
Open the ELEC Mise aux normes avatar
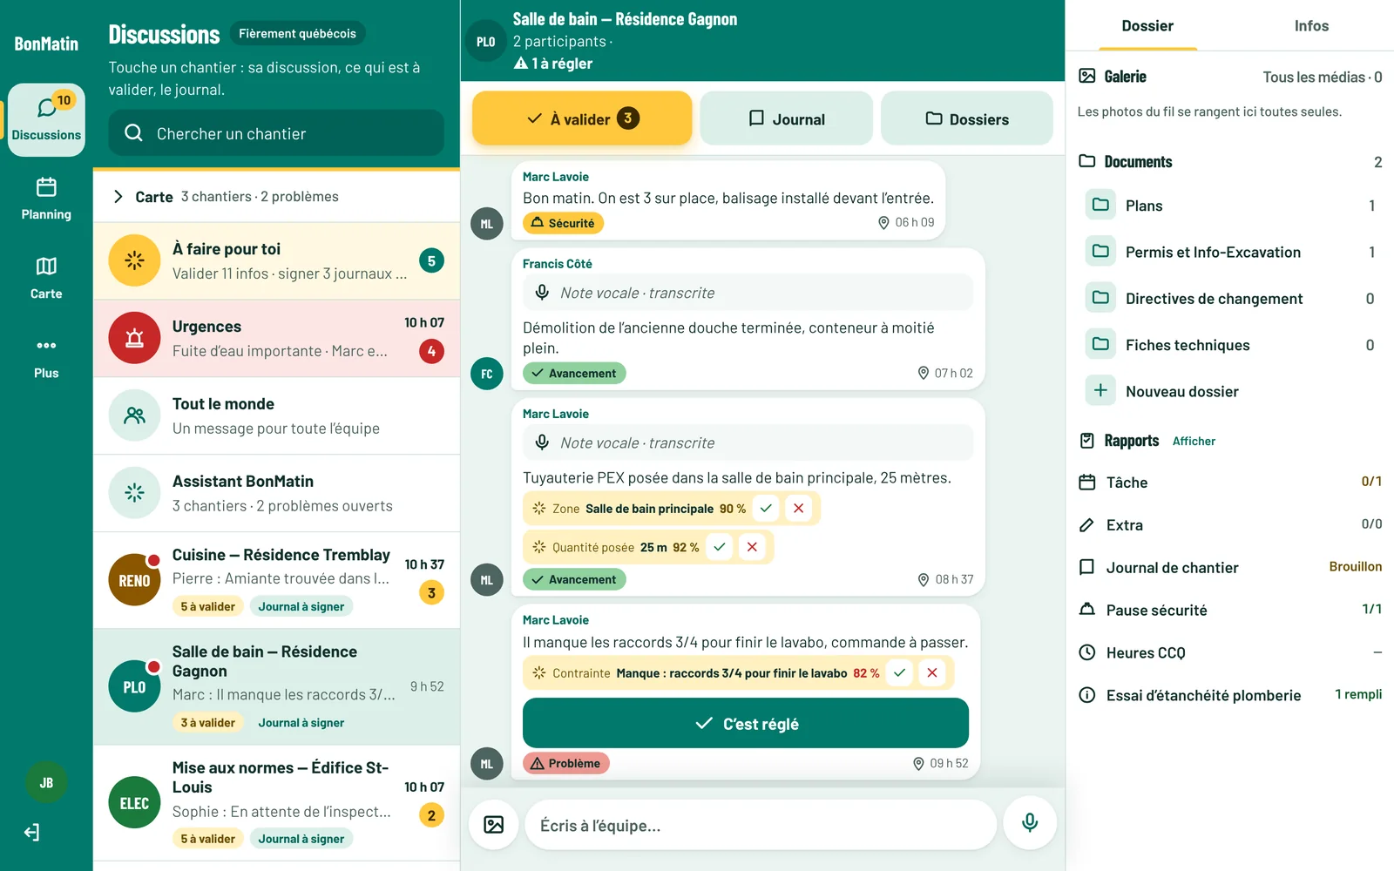(x=134, y=803)
